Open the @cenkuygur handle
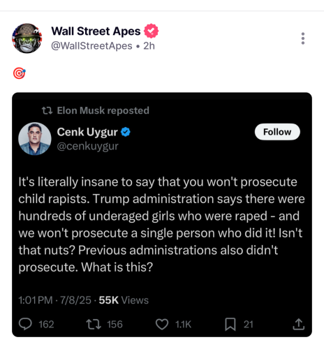 [x=87, y=146]
